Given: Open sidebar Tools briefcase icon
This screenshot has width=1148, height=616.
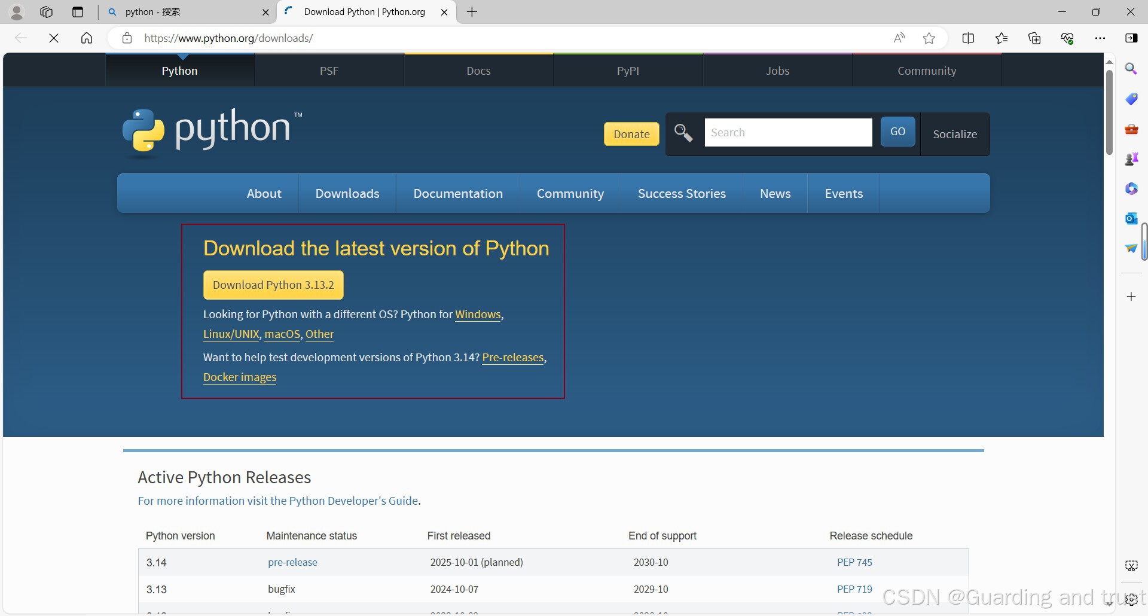Looking at the screenshot, I should pyautogui.click(x=1131, y=129).
